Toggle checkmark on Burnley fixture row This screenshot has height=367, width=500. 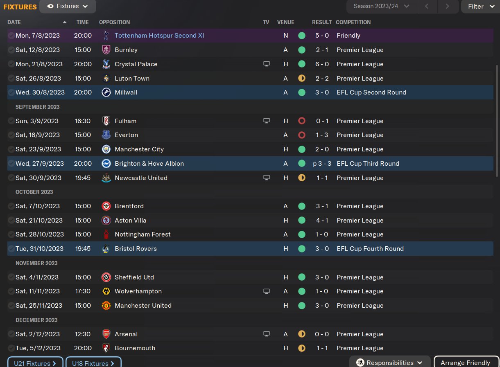coord(11,50)
